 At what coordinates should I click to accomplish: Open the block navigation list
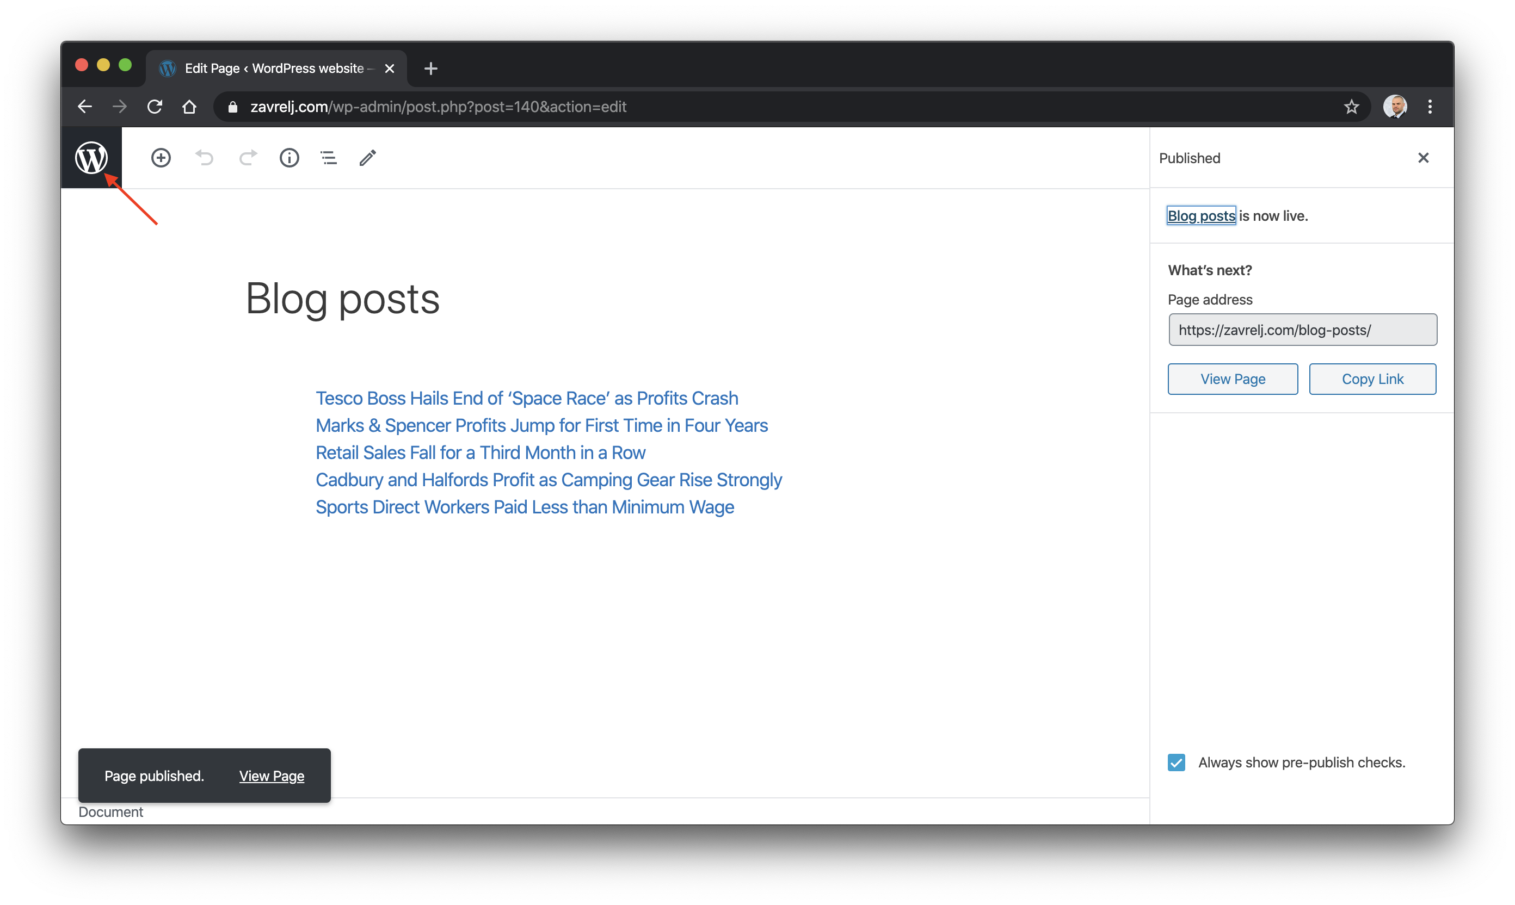[329, 158]
